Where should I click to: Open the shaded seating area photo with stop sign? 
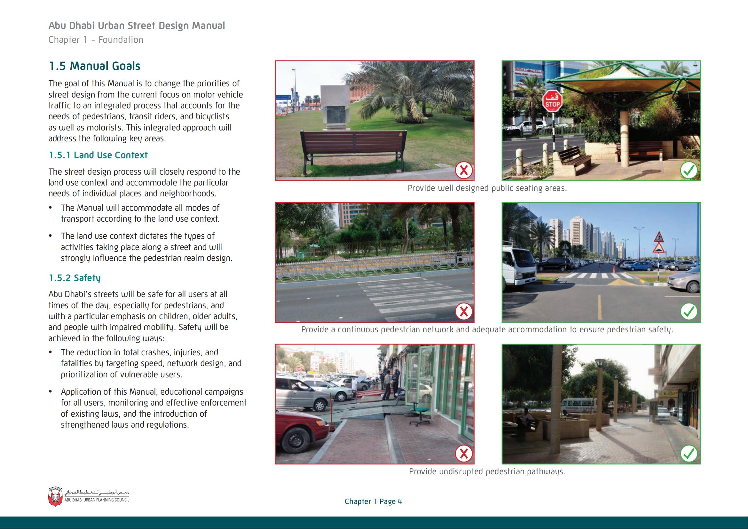pos(602,121)
